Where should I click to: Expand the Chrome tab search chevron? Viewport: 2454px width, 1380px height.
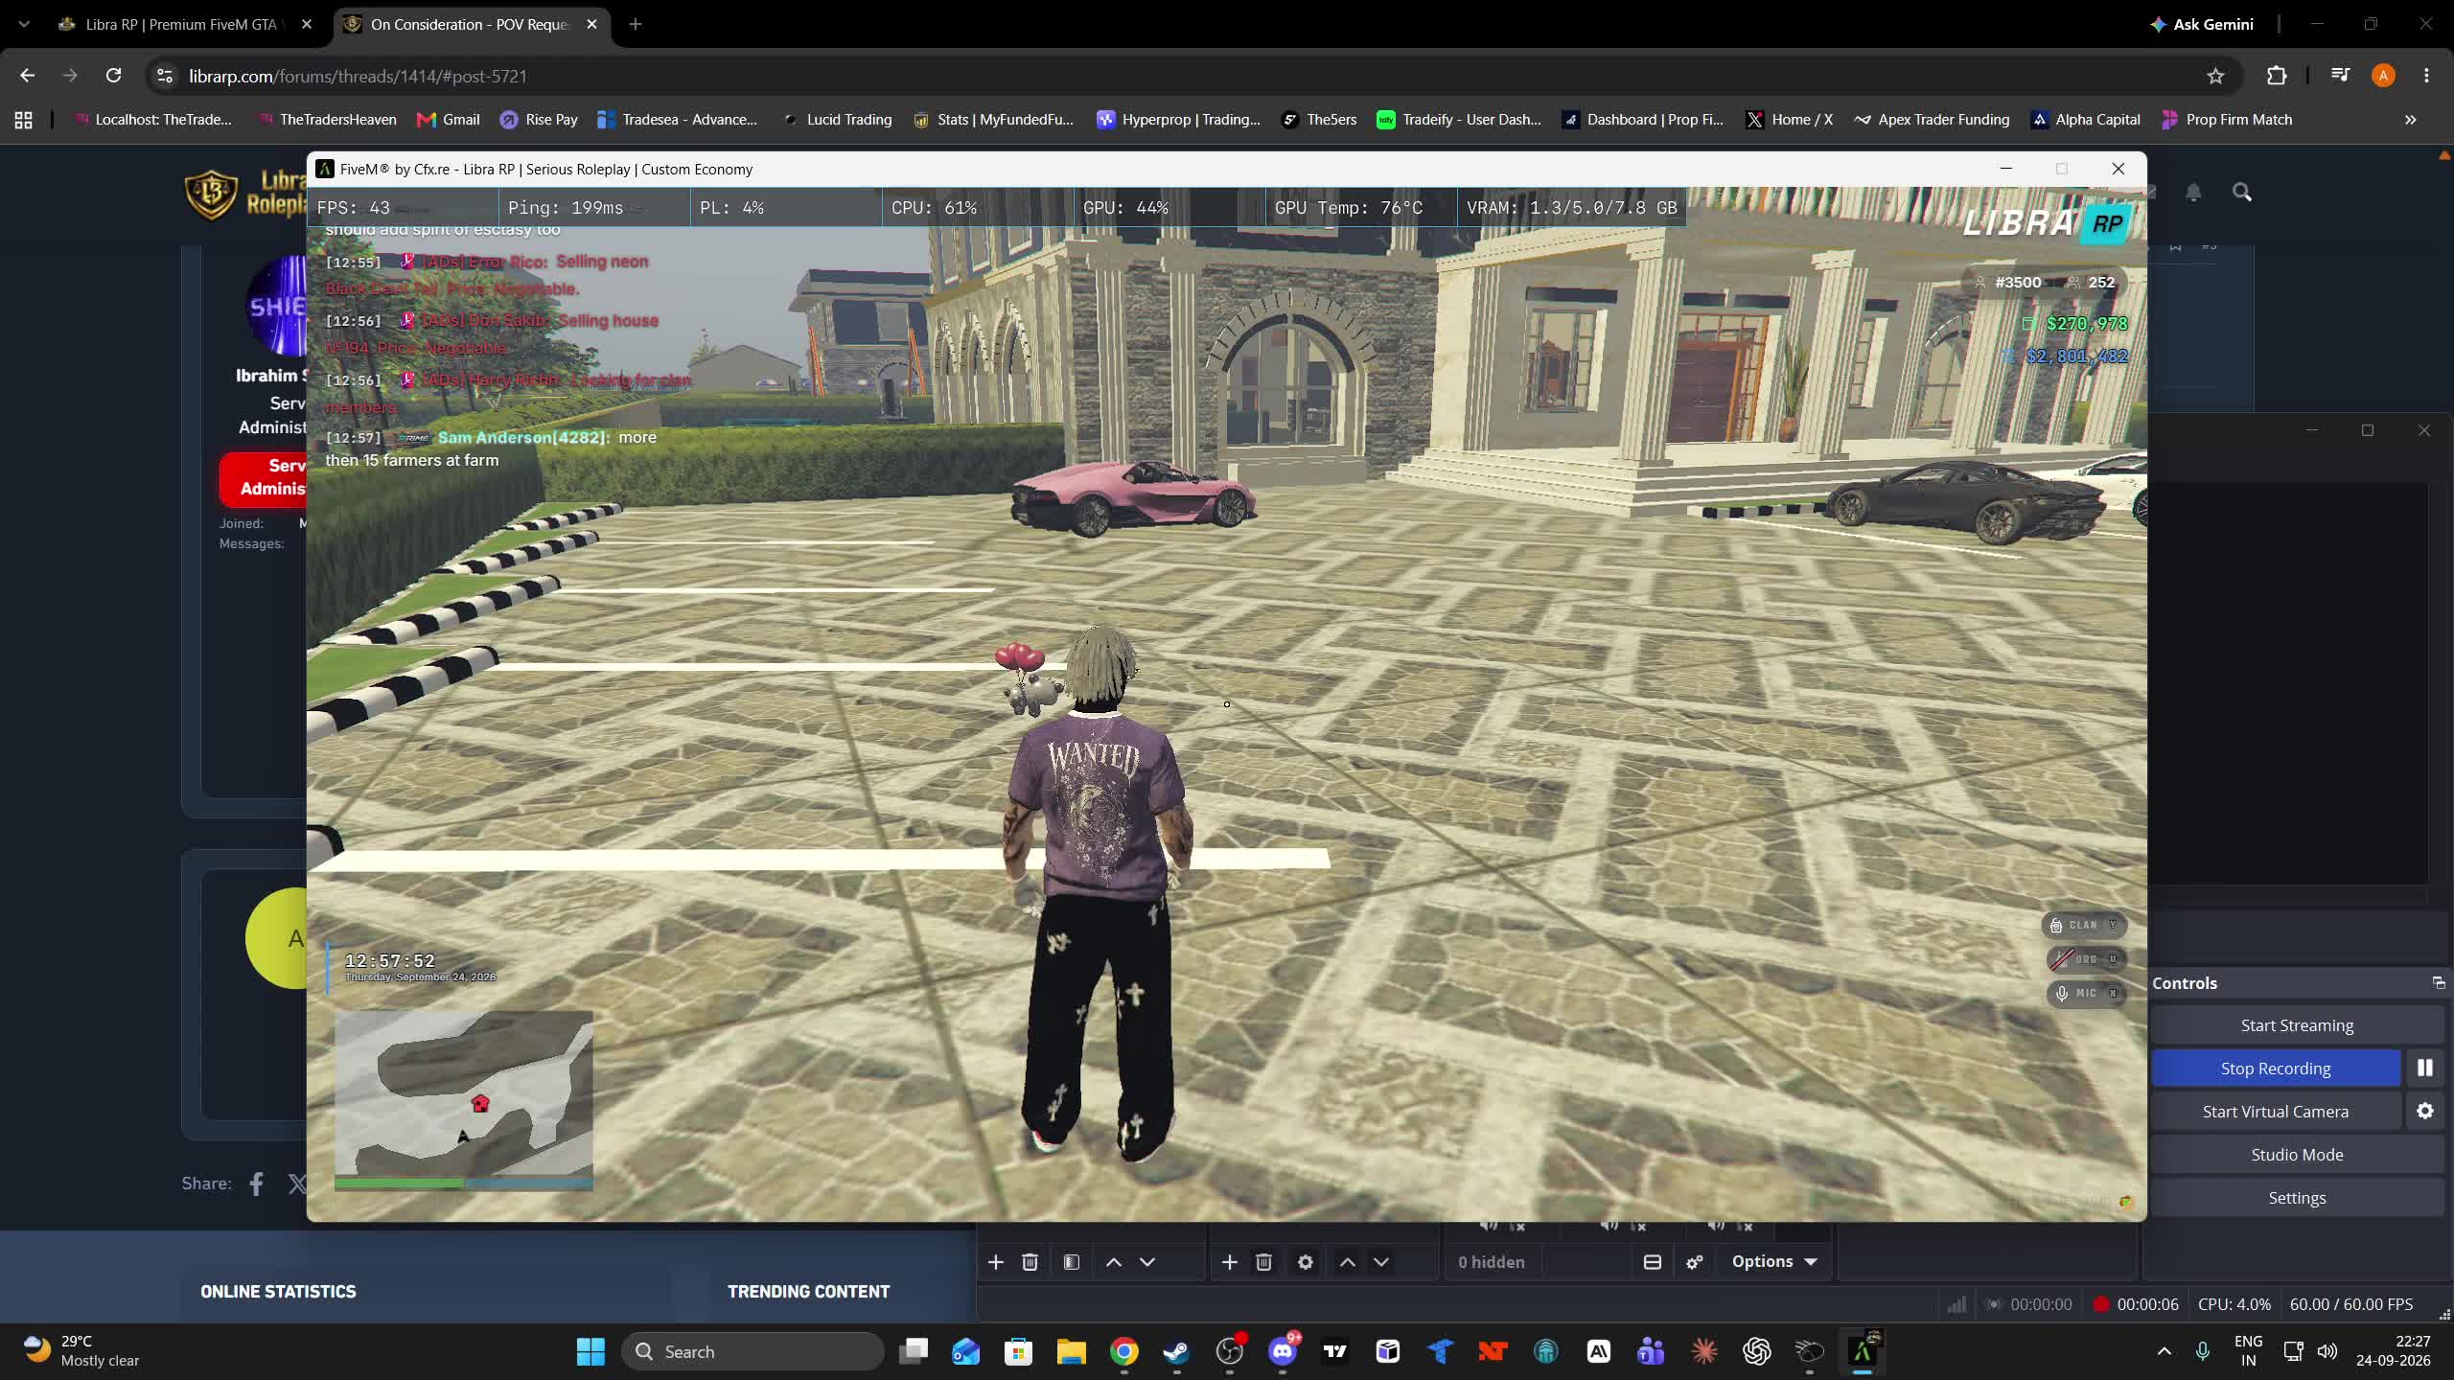(x=24, y=24)
